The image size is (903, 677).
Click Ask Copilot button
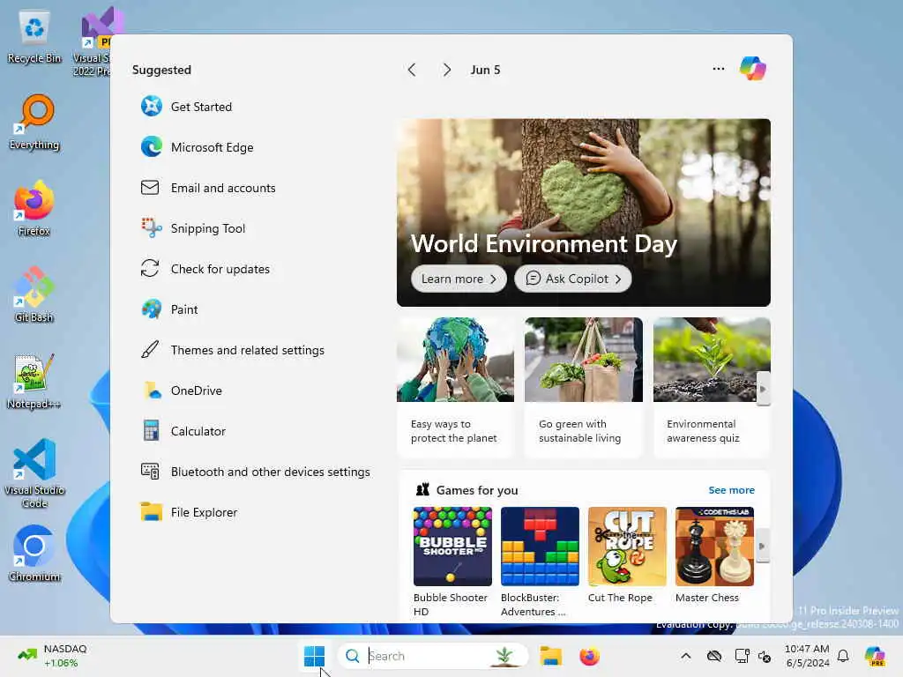click(573, 279)
